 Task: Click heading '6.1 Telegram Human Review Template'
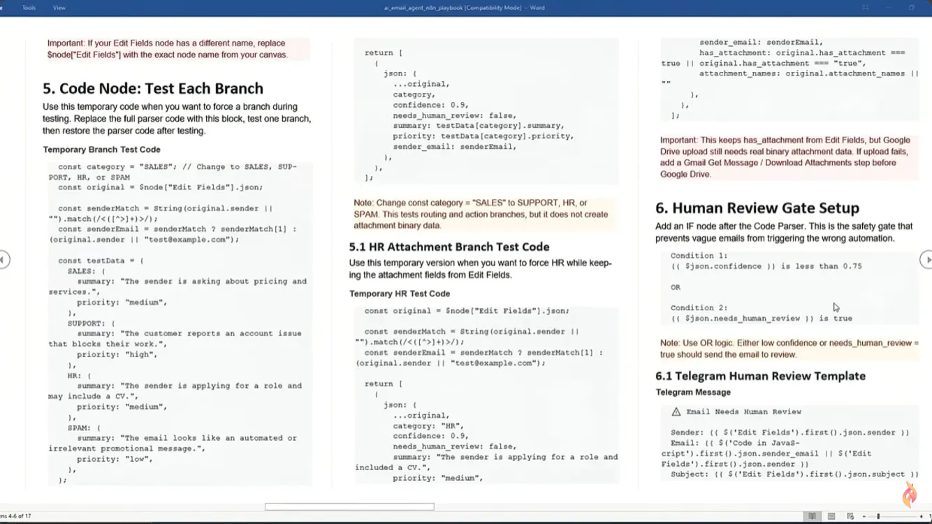[x=760, y=376]
